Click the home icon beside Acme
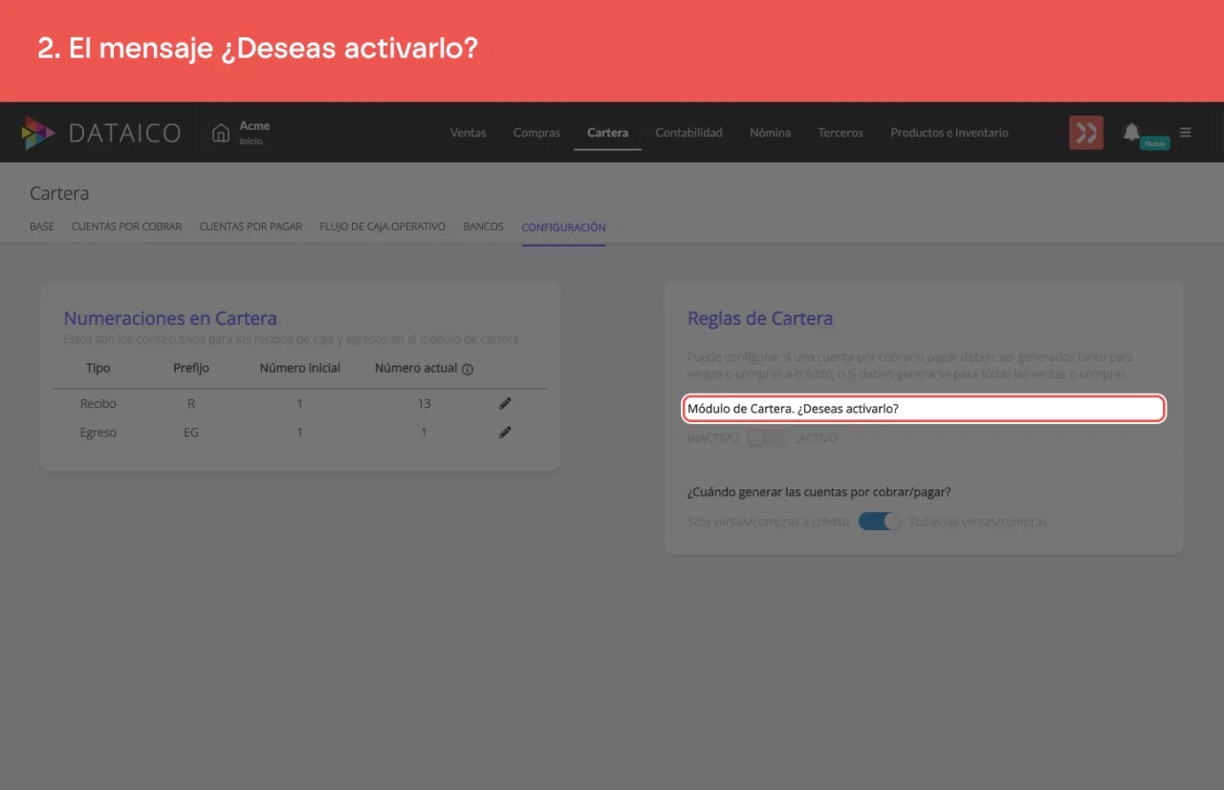This screenshot has height=790, width=1224. [221, 133]
